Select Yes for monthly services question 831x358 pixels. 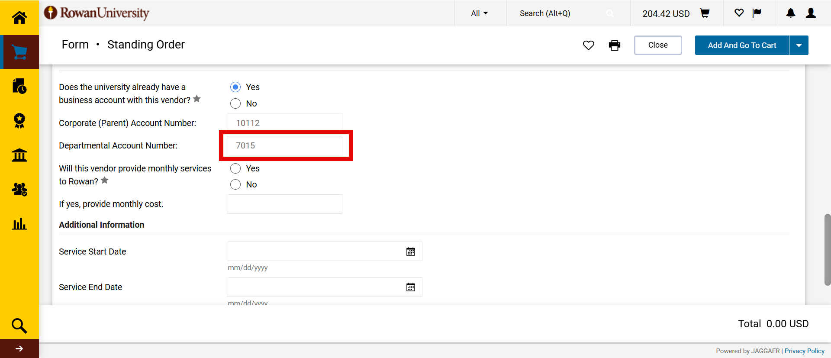click(235, 168)
